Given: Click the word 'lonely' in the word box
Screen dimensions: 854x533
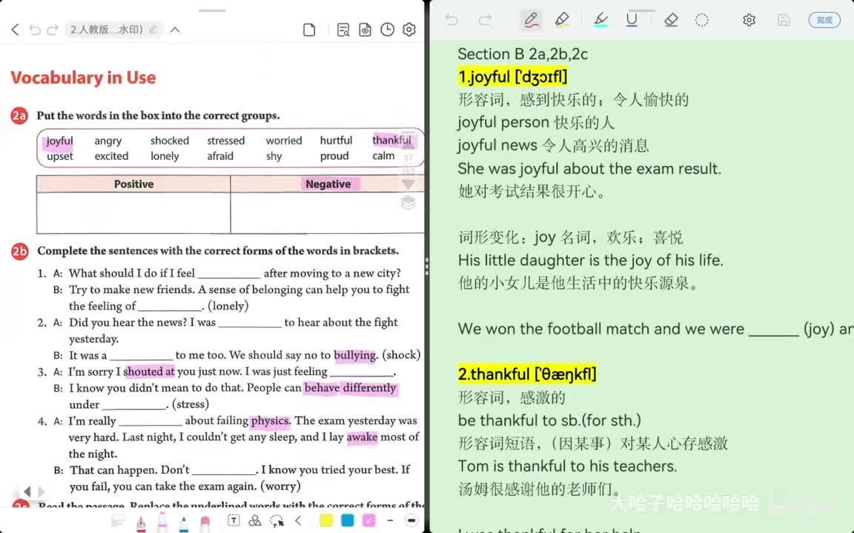Looking at the screenshot, I should 165,156.
